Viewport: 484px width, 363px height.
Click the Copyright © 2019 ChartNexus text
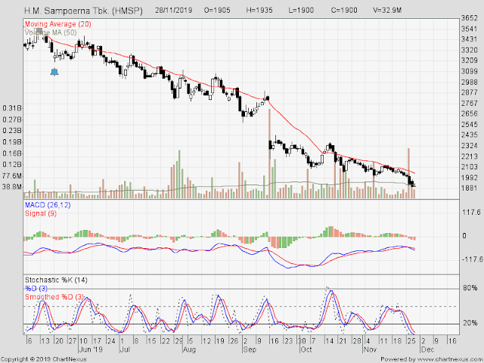44,359
